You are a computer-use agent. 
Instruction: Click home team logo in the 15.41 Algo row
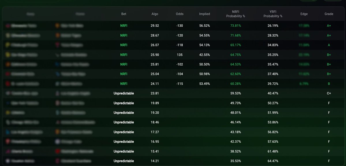click(x=57, y=151)
